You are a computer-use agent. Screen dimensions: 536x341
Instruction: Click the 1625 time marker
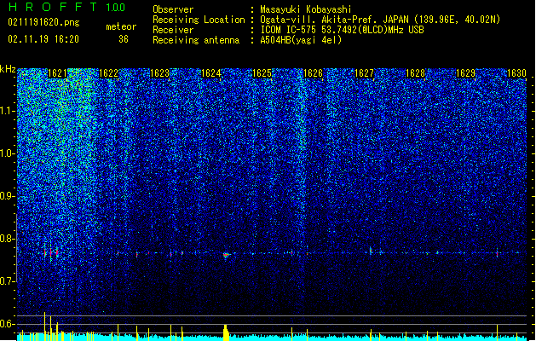tap(262, 73)
